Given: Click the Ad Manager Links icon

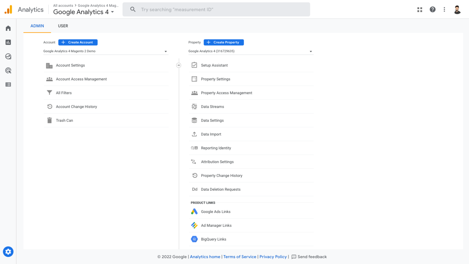Looking at the screenshot, I should (194, 226).
